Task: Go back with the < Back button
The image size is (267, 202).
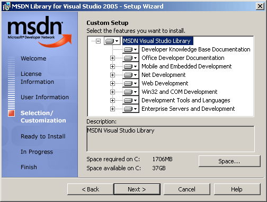Action: (x=90, y=189)
